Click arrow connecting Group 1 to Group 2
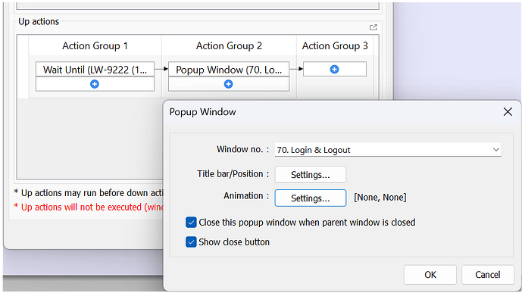 coord(161,69)
